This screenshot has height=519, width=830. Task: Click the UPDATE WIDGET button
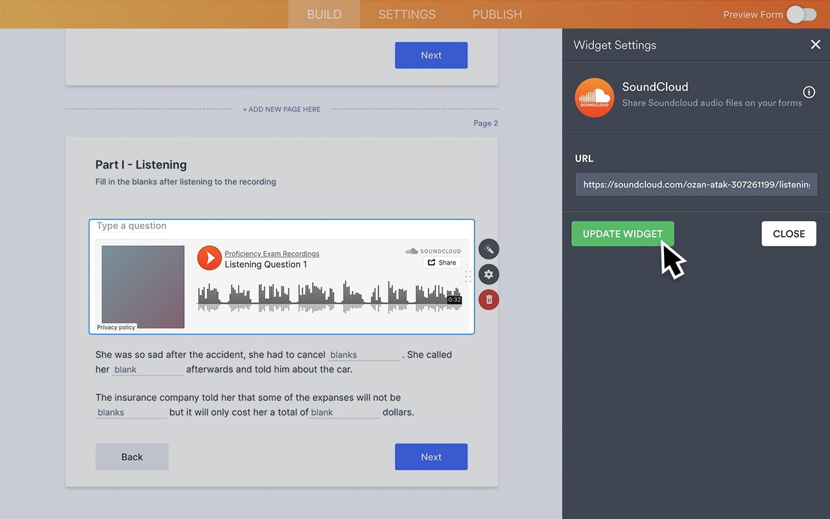(622, 234)
